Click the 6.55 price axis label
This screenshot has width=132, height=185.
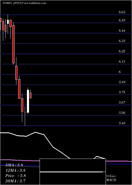[x=122, y=20]
